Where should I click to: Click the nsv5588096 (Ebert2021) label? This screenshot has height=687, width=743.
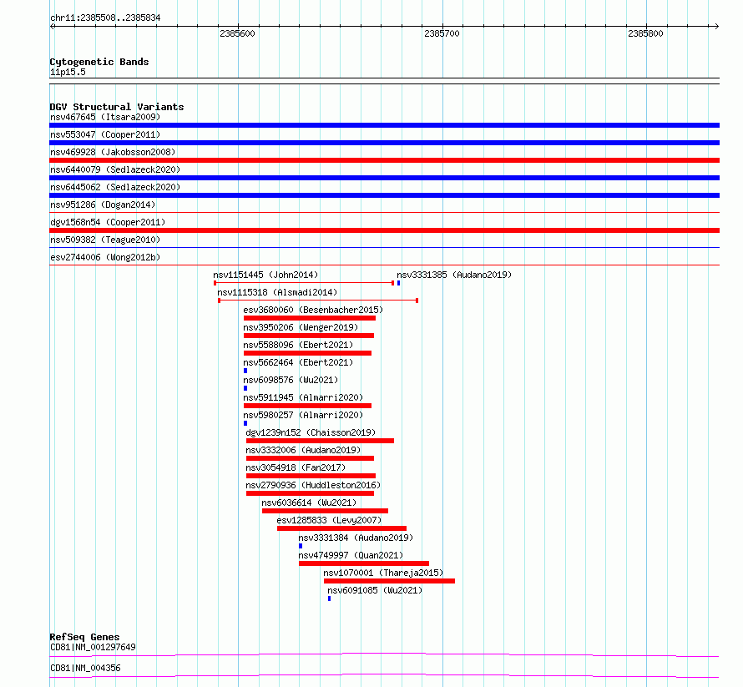[298, 345]
